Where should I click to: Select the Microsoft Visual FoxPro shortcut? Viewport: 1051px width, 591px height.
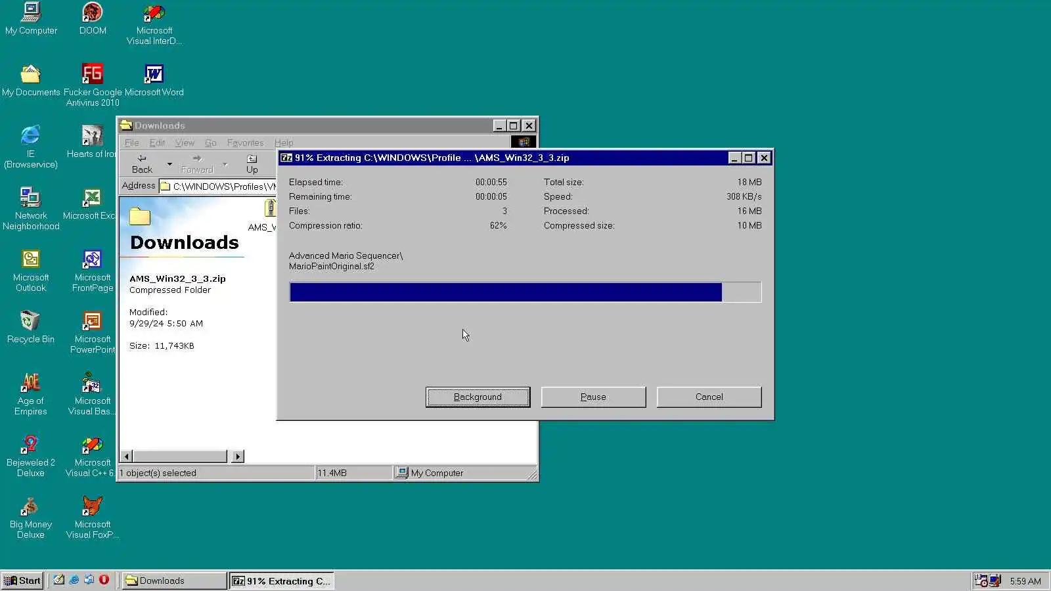coord(93,517)
